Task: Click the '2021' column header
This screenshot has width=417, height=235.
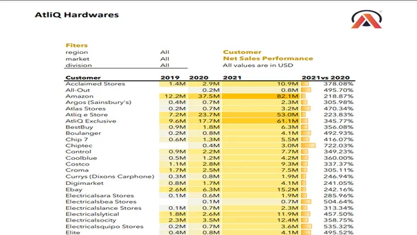Action: pos(232,78)
